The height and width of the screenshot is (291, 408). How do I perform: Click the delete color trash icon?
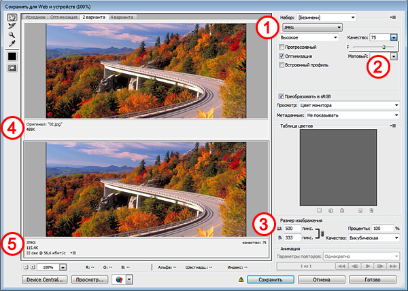pos(371,210)
